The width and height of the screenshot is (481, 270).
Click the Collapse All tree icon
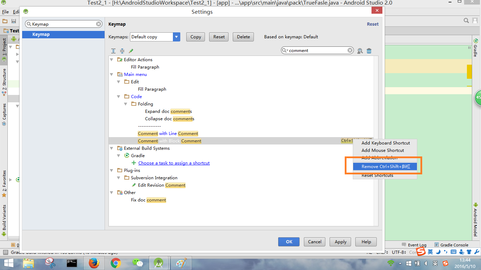point(122,51)
